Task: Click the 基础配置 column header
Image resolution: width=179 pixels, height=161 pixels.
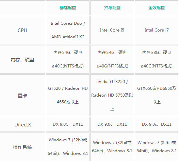Action: pyautogui.click(x=68, y=8)
